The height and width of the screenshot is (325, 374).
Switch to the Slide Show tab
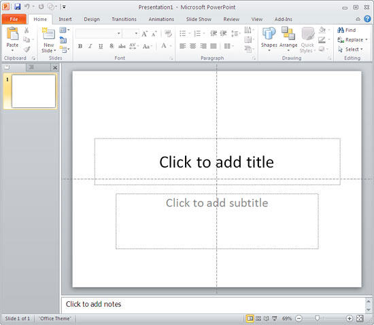tap(199, 19)
